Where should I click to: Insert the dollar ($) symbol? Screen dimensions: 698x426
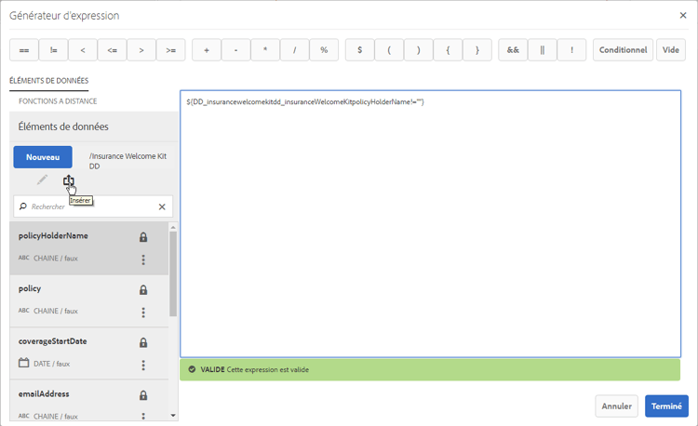[359, 50]
